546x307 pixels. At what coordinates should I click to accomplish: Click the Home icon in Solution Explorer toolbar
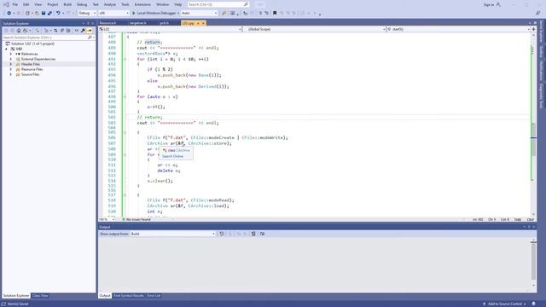point(19,31)
